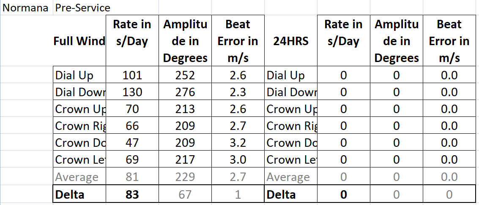
Task: Select Crown Down beat error 3.2
Action: point(238,143)
